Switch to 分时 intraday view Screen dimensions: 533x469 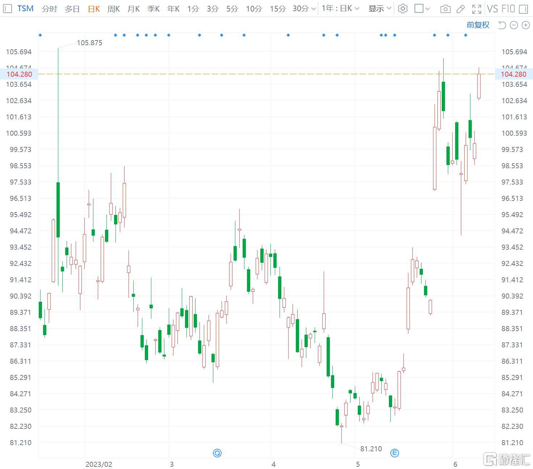pos(49,9)
